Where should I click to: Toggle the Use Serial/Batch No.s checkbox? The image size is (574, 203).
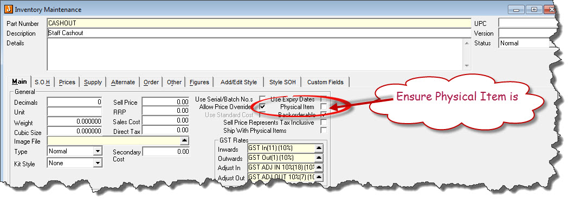tap(262, 99)
